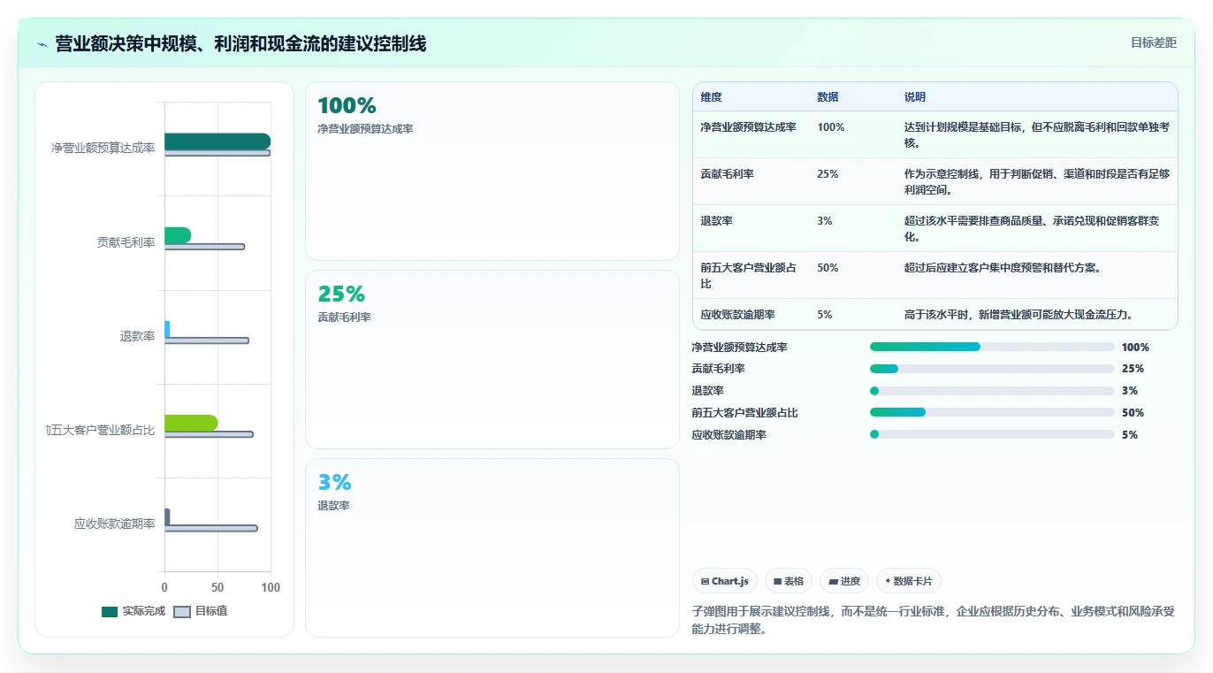Click the footnote starting with 子弹图用于展示
Viewport: 1213px width, 673px height.
[933, 621]
